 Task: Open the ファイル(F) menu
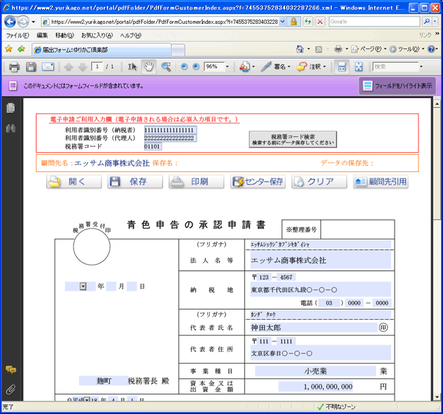18,35
